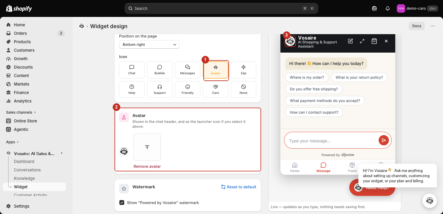The width and height of the screenshot is (443, 214).
Task: Click the current robot avatar thumbnail
Action: 124,151
